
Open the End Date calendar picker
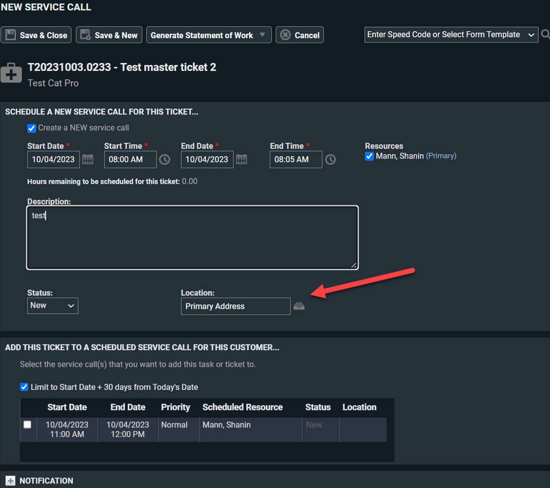coord(242,160)
